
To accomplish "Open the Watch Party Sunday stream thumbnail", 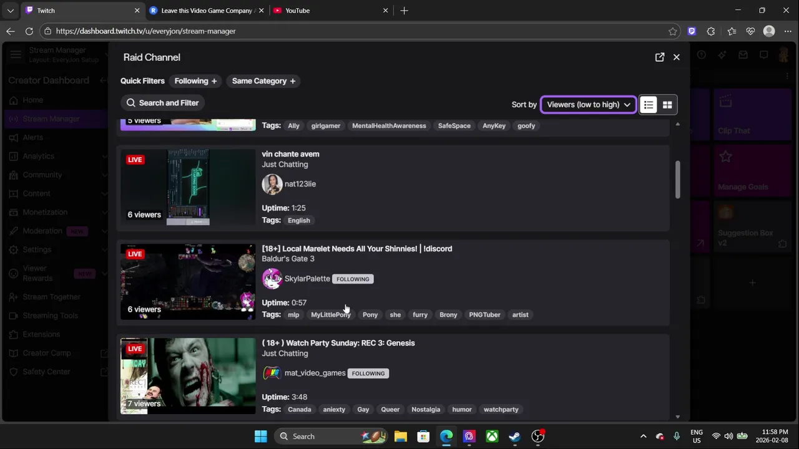I will (x=188, y=376).
